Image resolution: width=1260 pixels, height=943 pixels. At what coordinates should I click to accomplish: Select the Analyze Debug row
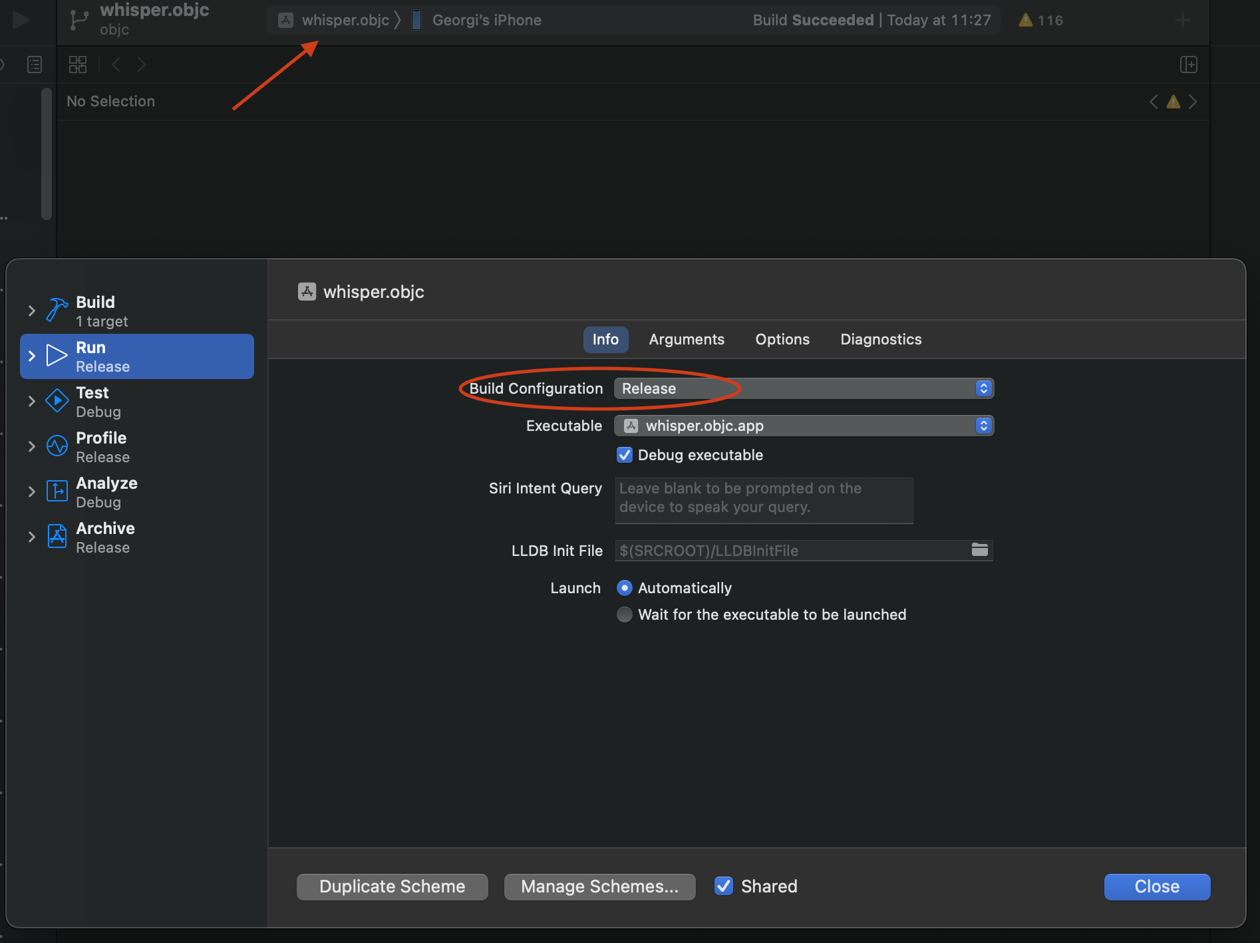click(x=137, y=492)
